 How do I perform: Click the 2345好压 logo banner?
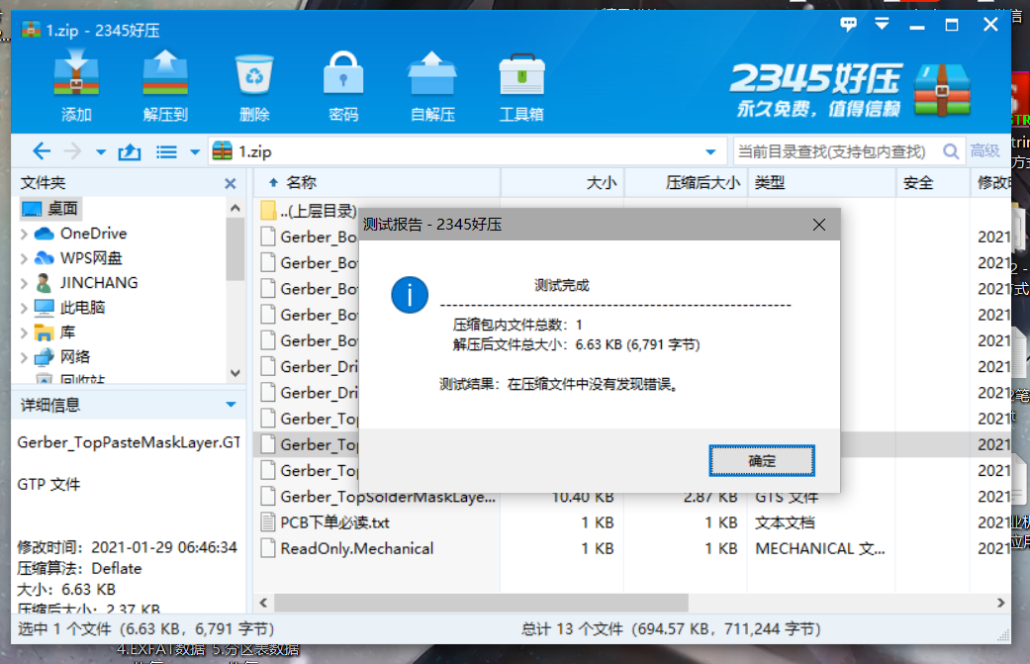click(851, 89)
